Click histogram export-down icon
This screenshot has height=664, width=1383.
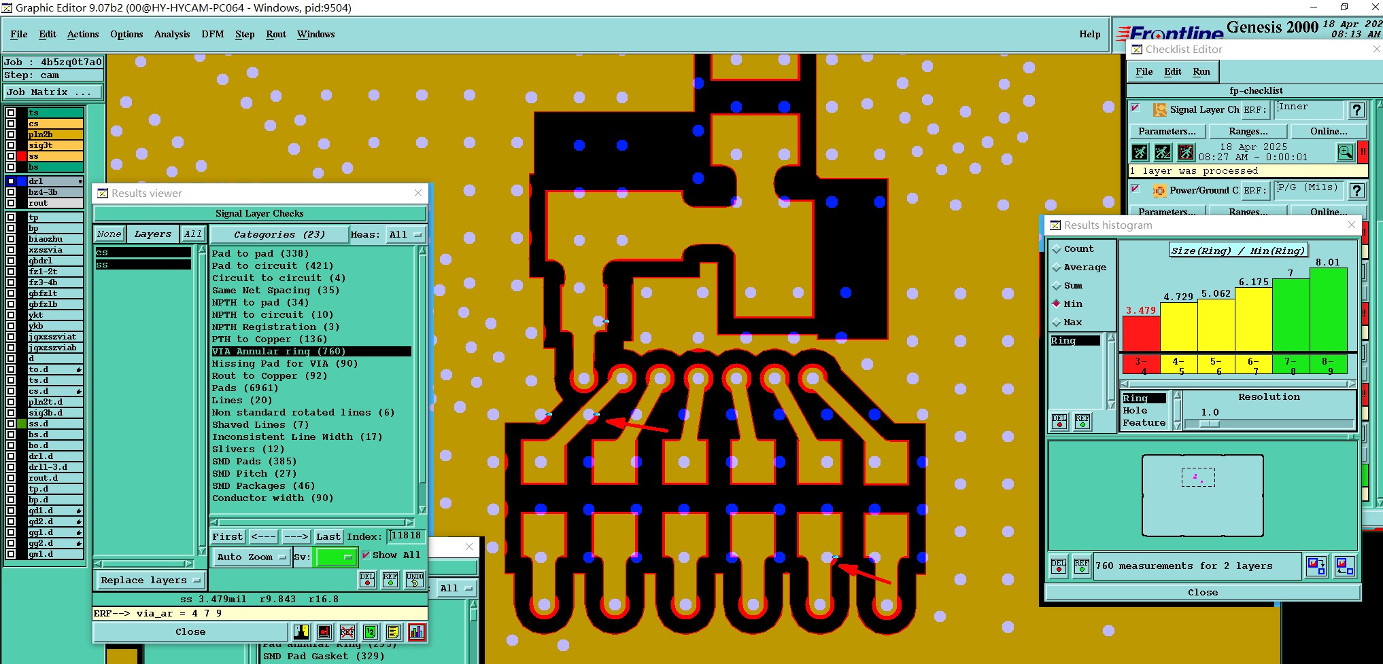click(x=1316, y=566)
